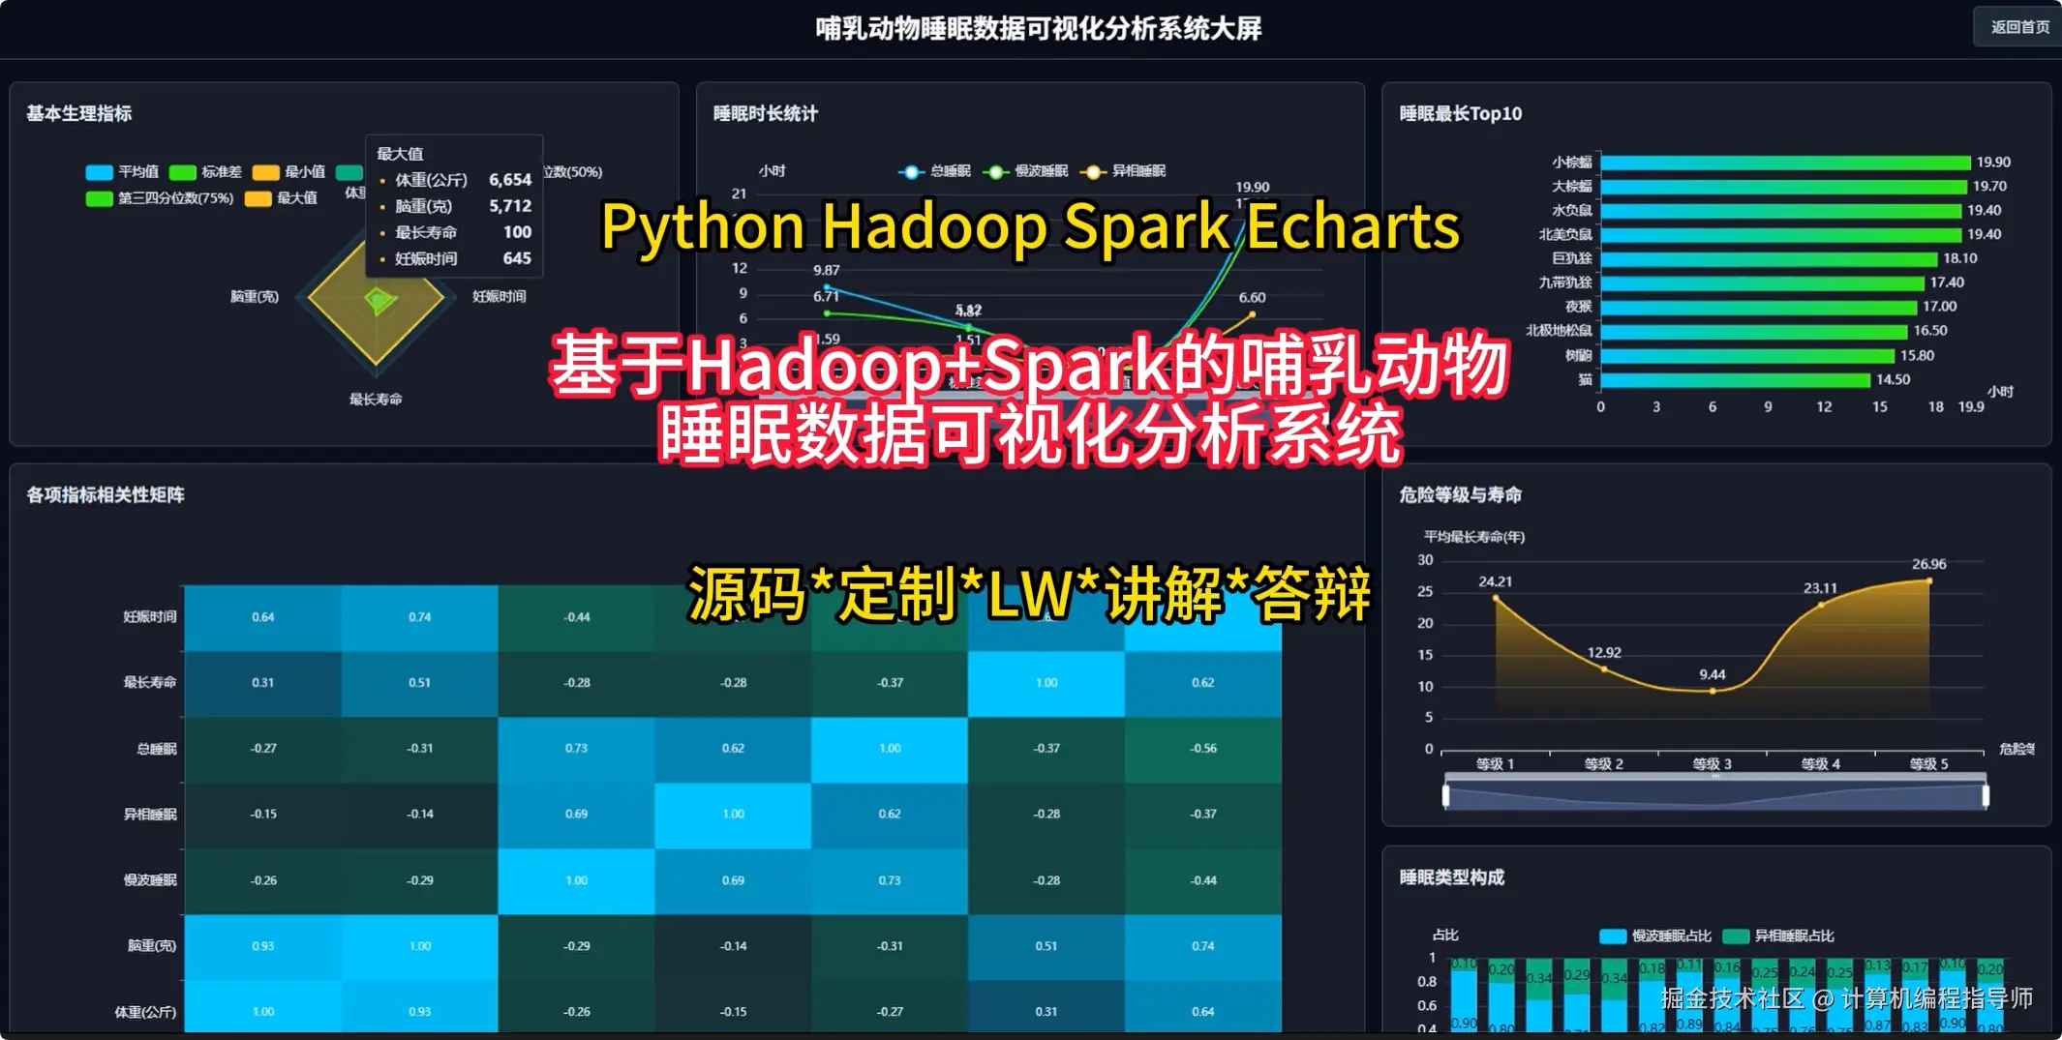The width and height of the screenshot is (2062, 1040).
Task: Select the 猫 bar showing 14.50
Action: 1735,379
